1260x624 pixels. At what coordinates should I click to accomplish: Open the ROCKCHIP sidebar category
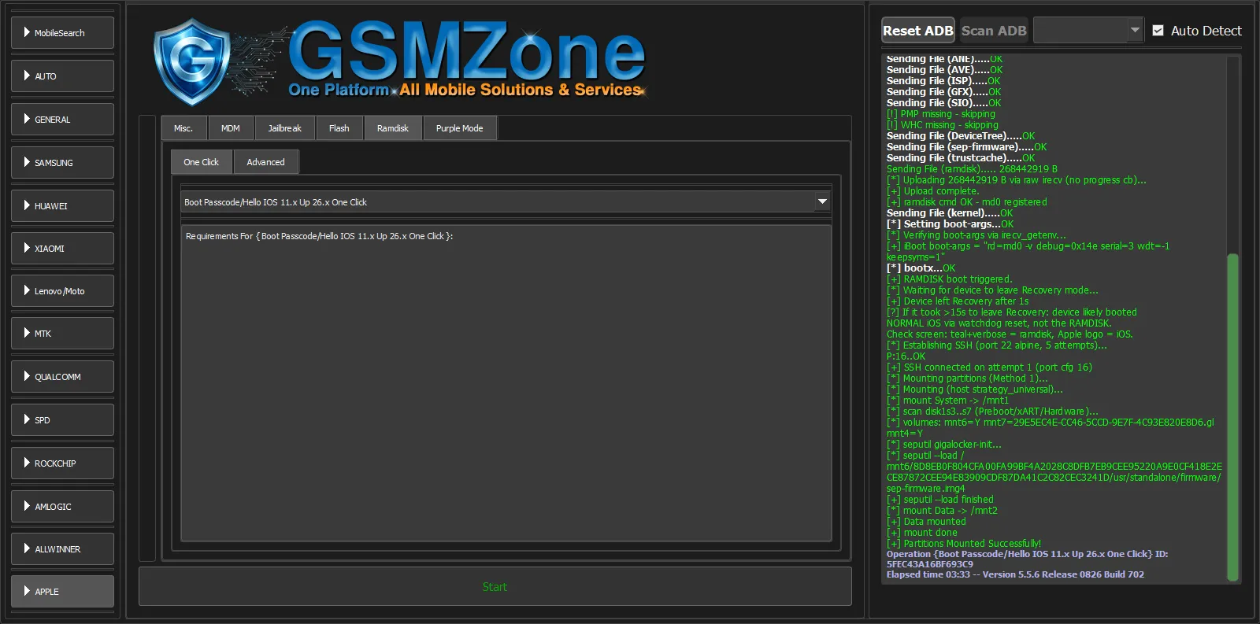click(x=62, y=463)
